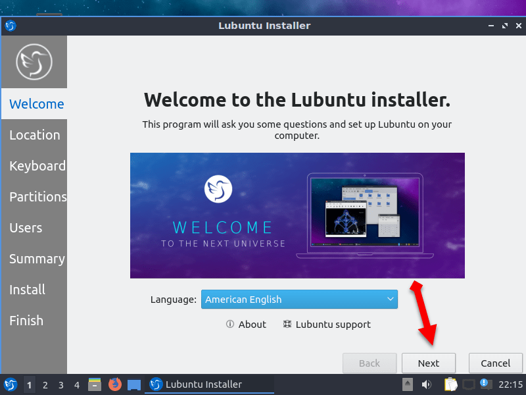The image size is (526, 395).
Task: Eject removable media via tray icon
Action: (x=408, y=384)
